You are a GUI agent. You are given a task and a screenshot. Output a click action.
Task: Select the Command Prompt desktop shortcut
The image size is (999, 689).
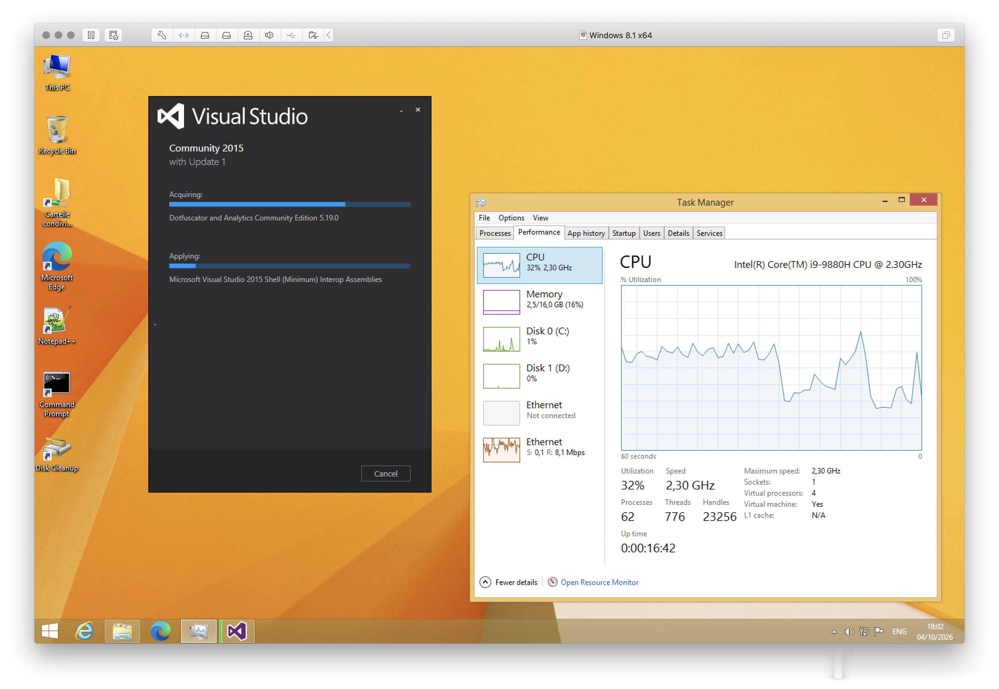pyautogui.click(x=57, y=395)
